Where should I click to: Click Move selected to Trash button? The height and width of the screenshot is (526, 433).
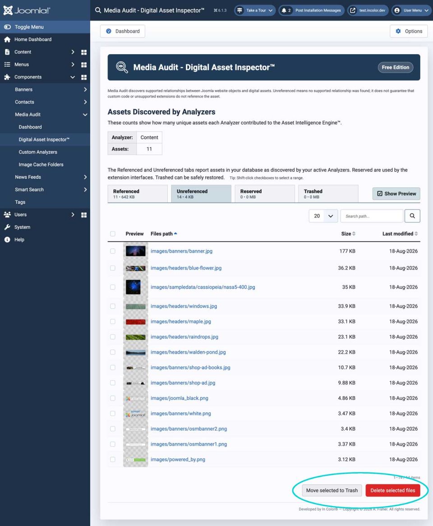(332, 490)
